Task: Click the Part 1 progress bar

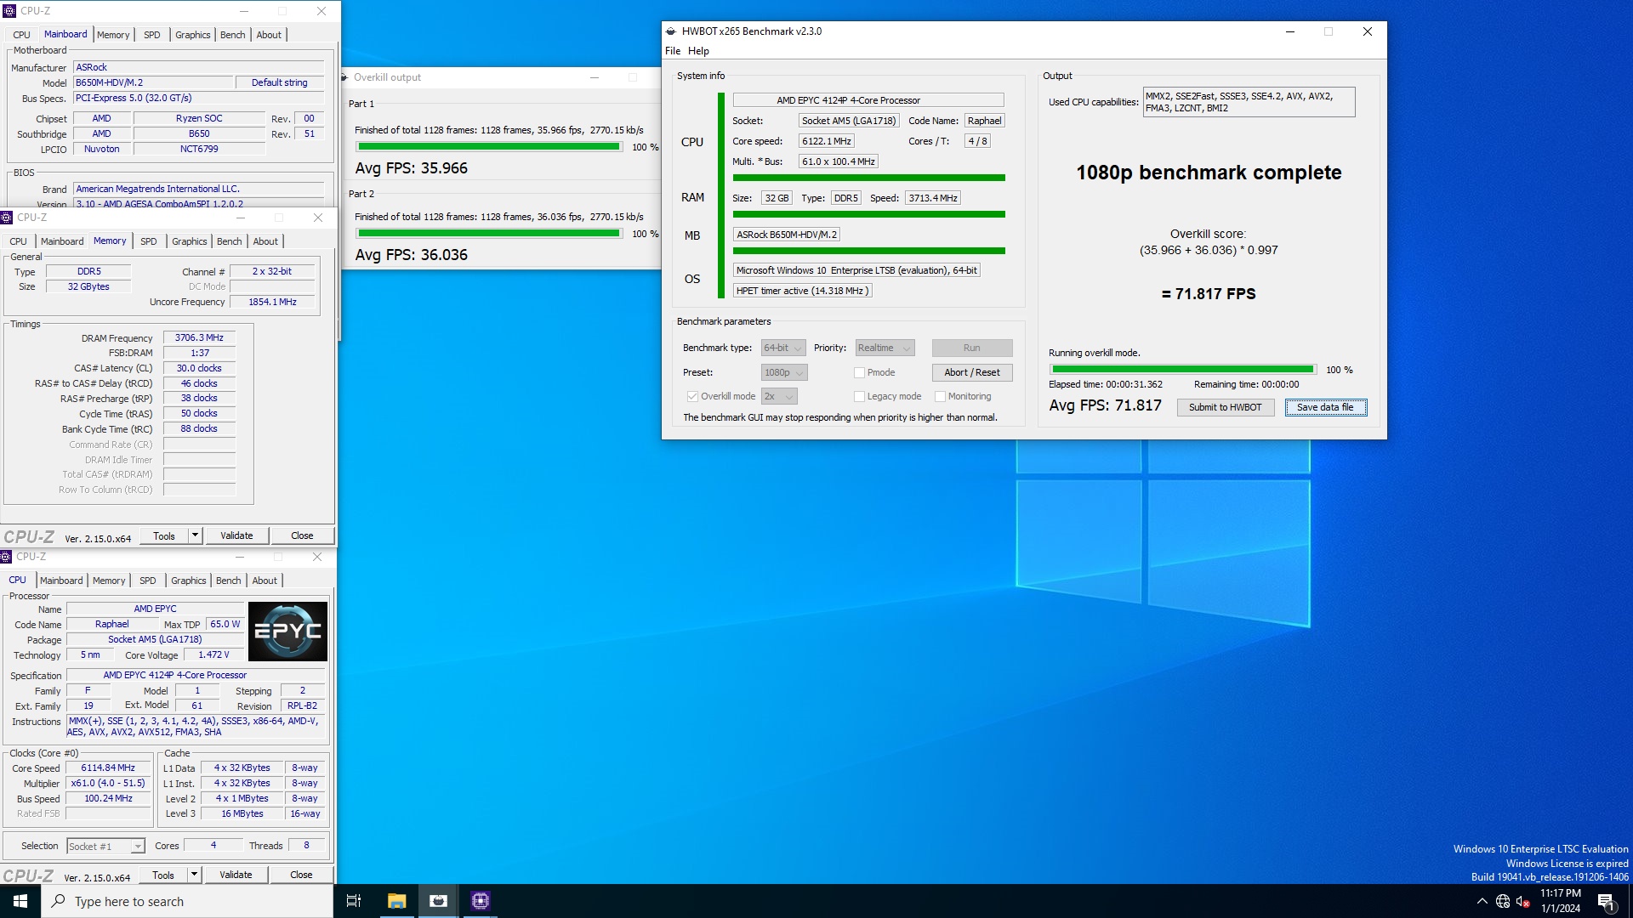Action: pyautogui.click(x=488, y=147)
